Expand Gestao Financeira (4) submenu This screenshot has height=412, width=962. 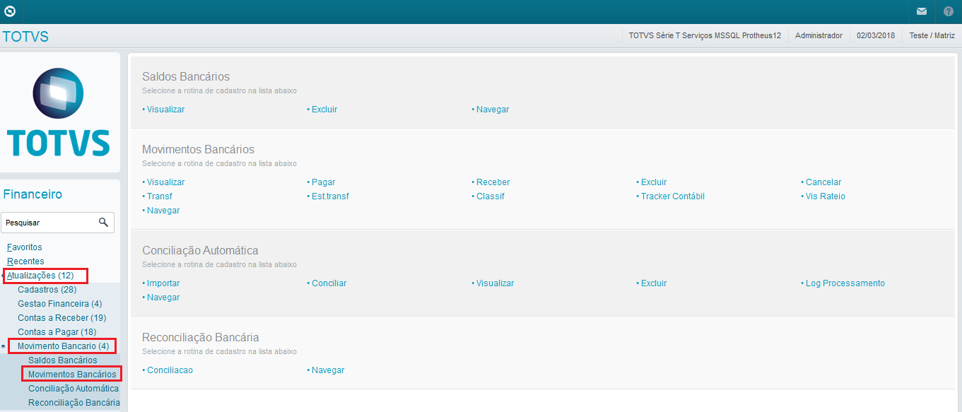60,304
